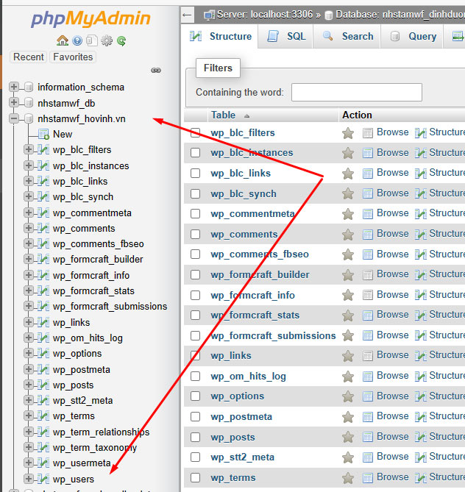This screenshot has height=492, width=465.
Task: Check the wp_blc_links table checkbox
Action: 195,174
